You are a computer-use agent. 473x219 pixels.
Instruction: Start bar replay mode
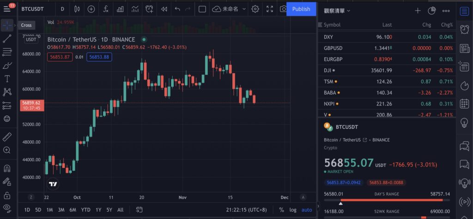pos(164,9)
